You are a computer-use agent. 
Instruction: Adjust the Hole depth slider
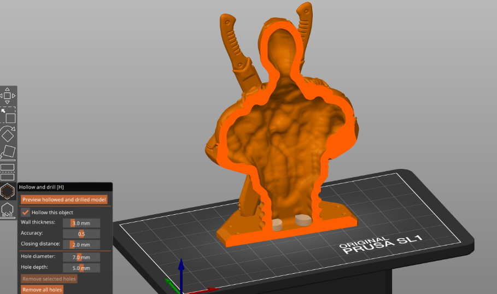tap(81, 268)
